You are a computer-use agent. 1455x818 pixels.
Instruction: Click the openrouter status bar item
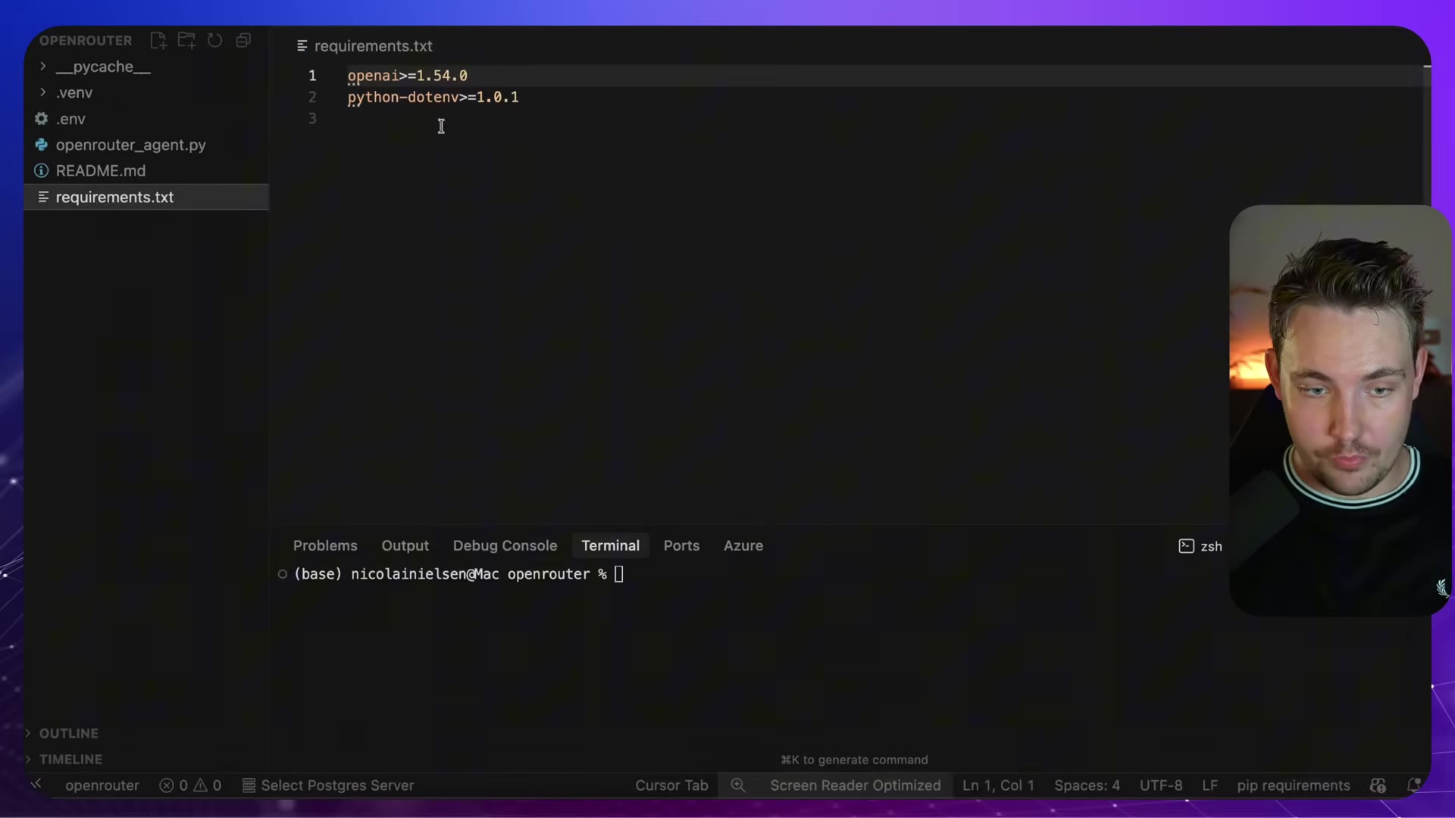[x=102, y=785]
